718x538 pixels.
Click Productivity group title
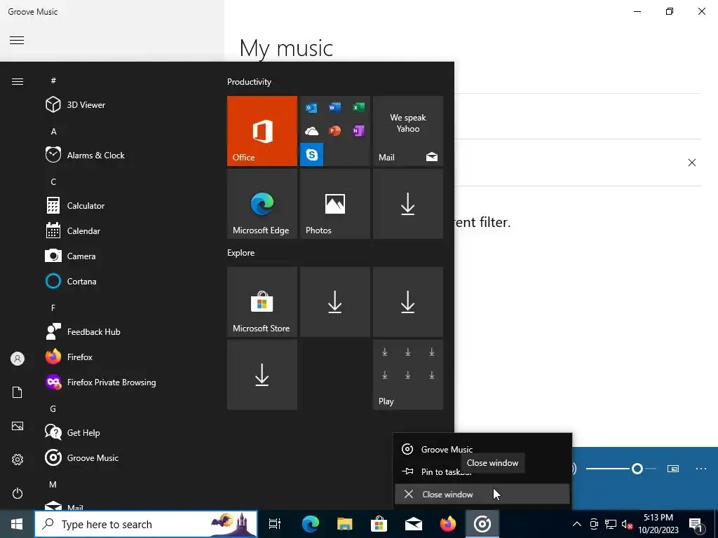[249, 82]
